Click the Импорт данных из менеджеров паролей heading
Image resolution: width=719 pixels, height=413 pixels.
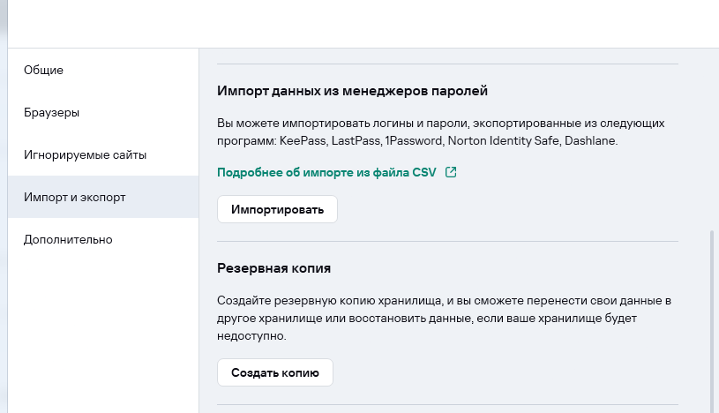(x=352, y=90)
